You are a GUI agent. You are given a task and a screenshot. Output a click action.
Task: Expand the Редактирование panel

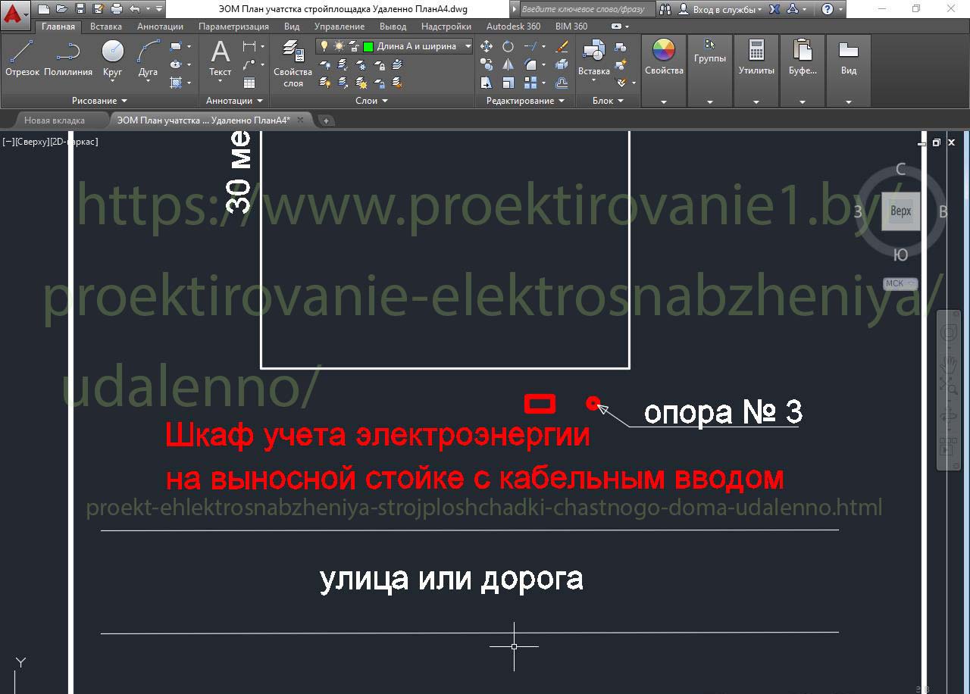point(524,101)
